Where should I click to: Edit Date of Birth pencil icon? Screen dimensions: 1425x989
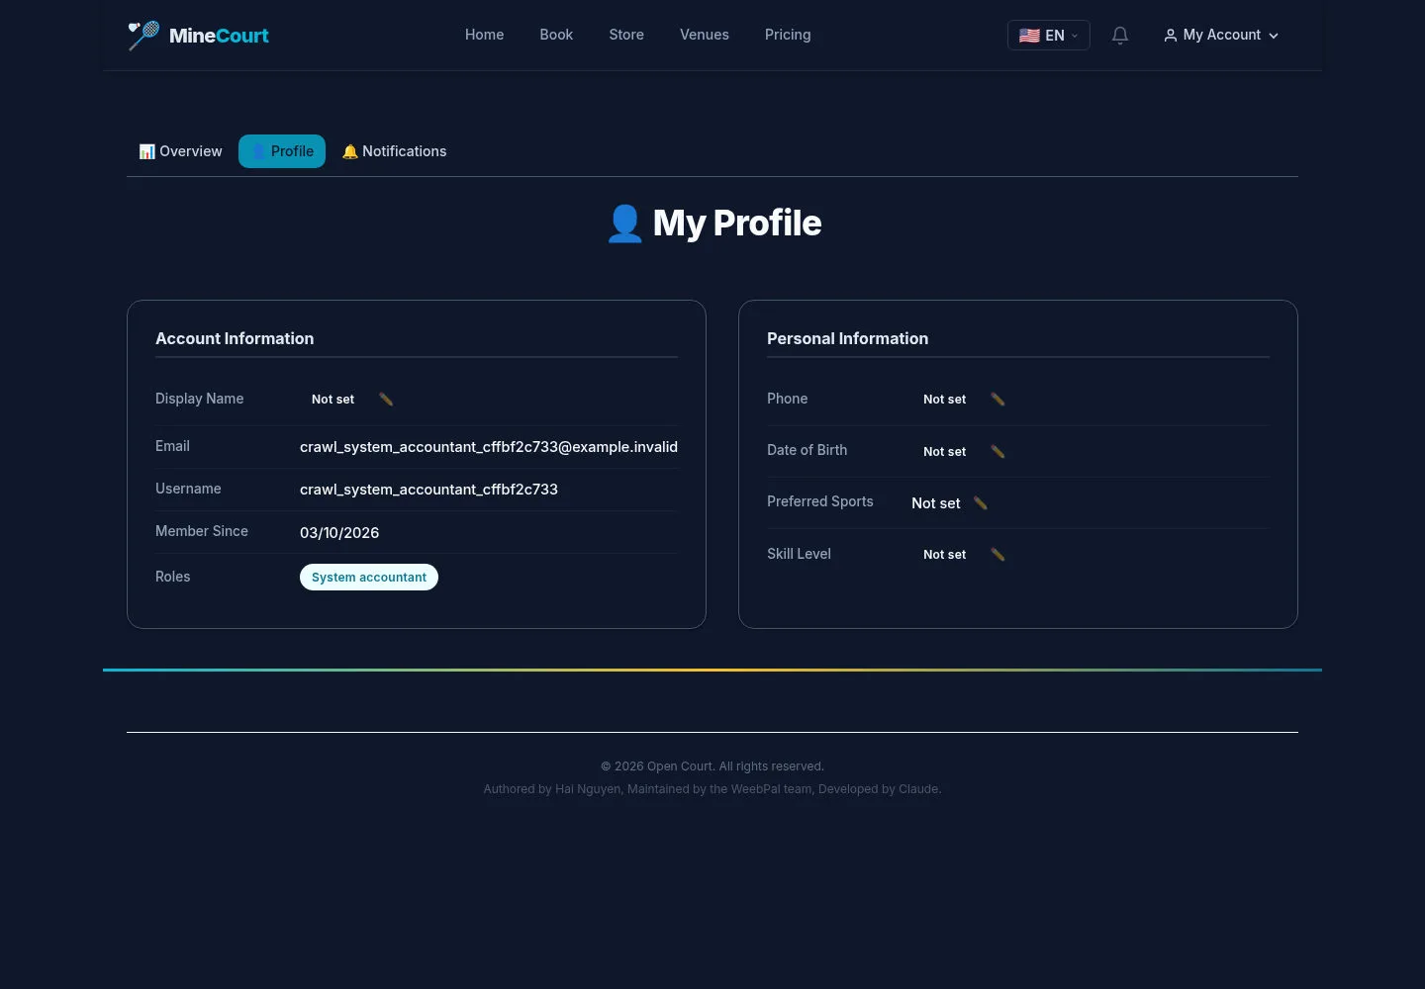[997, 452]
